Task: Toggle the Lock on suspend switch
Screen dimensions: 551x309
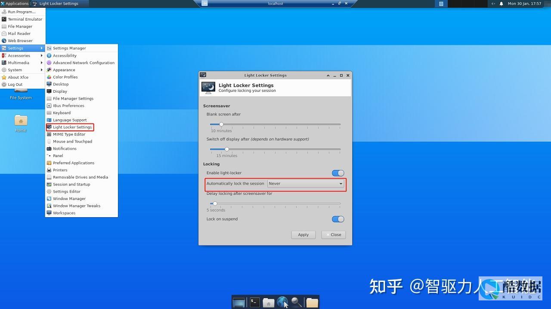Action: pyautogui.click(x=338, y=219)
